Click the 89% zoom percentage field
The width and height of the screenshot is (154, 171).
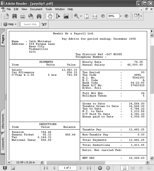[x=113, y=16]
